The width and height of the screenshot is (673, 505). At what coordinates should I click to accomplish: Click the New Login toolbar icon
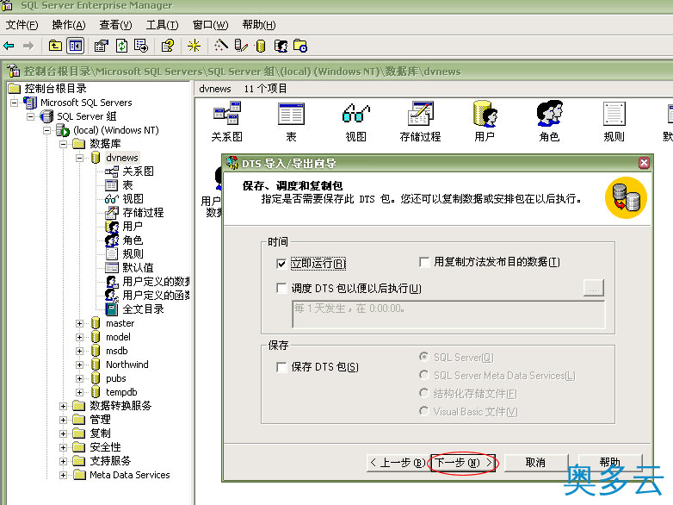click(281, 46)
